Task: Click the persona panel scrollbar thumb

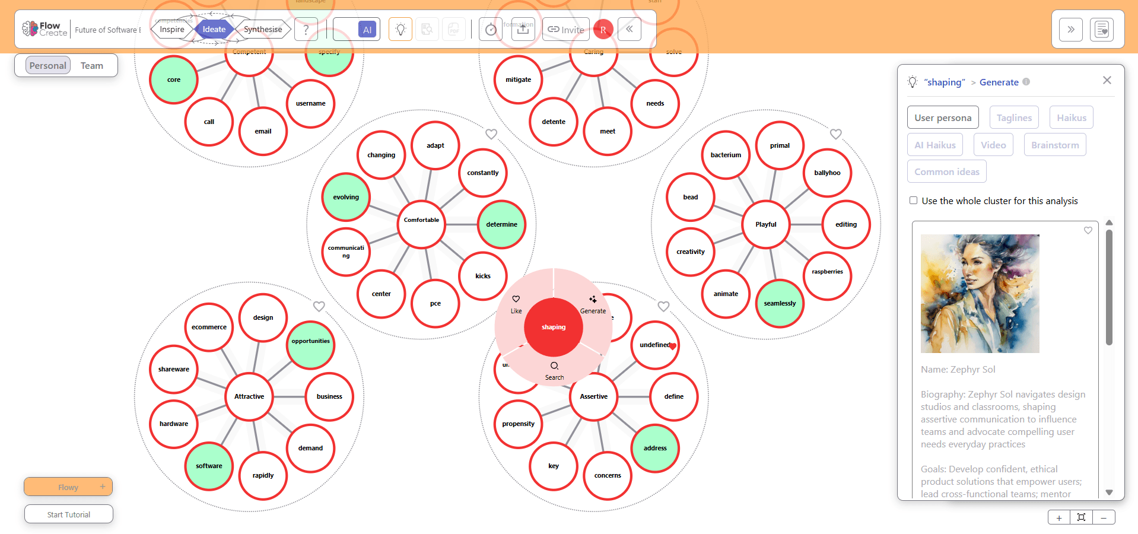Action: [1110, 287]
